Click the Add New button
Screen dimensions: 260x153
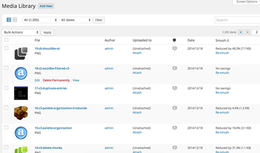click(46, 6)
